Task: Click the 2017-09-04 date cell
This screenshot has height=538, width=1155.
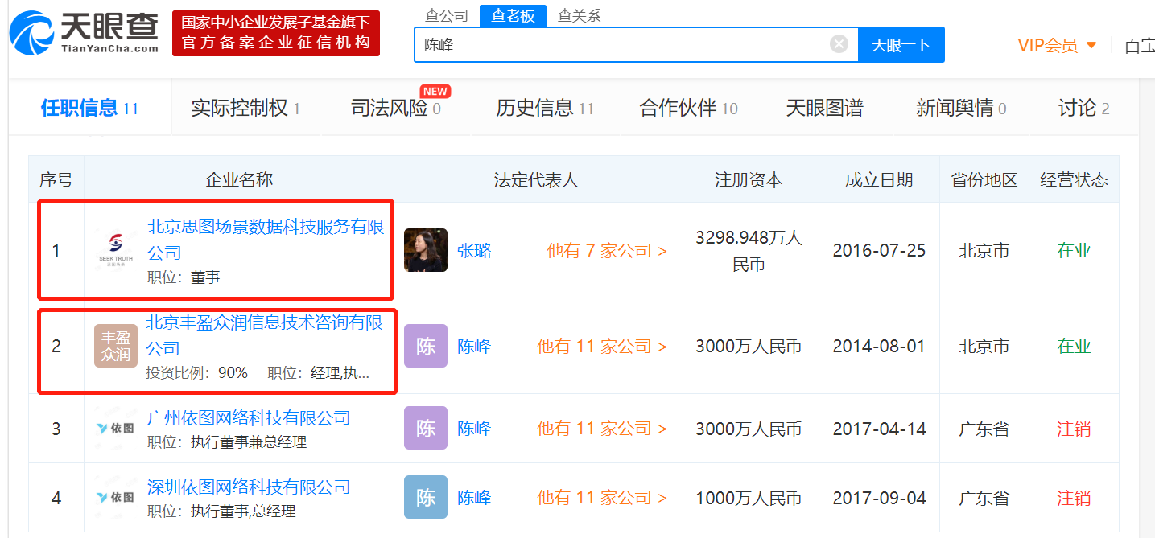Action: [879, 498]
